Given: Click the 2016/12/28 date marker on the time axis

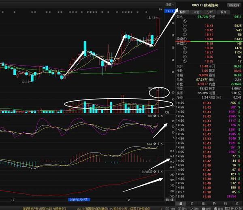Looking at the screenshot, I should click(x=79, y=199).
